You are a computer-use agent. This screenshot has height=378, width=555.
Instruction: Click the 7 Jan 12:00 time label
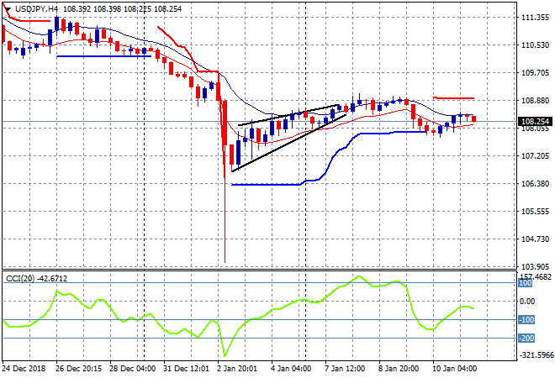(x=345, y=369)
